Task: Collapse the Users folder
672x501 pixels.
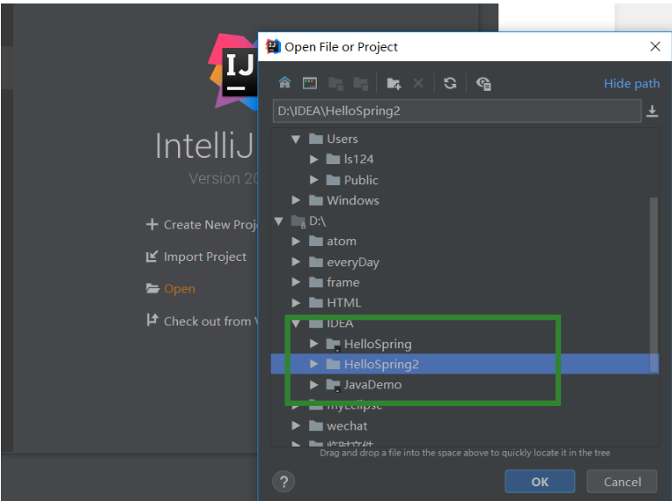Action: 295,139
